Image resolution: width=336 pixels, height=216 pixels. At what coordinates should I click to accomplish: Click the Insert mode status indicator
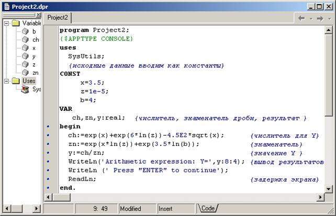(176, 209)
